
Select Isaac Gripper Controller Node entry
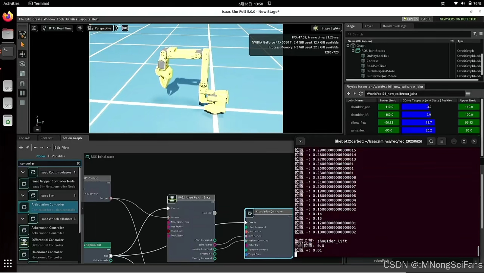48,184
